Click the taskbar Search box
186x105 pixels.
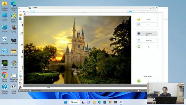click(75, 102)
